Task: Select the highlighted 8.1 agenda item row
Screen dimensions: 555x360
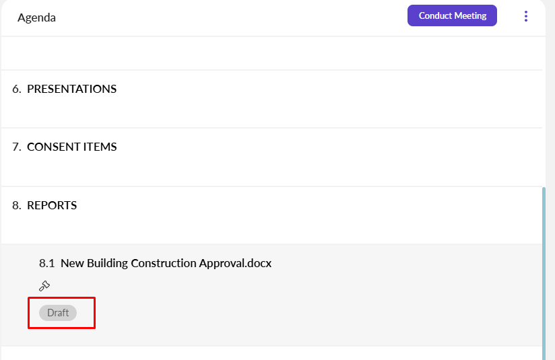Action: click(x=337, y=296)
